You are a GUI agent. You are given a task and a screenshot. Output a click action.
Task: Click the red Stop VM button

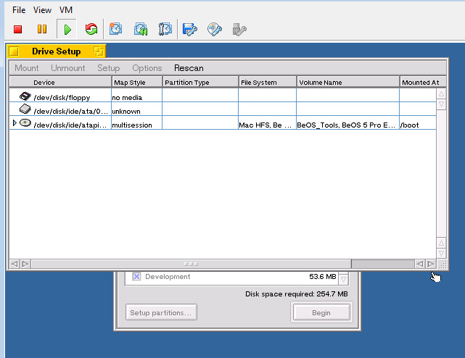click(18, 30)
